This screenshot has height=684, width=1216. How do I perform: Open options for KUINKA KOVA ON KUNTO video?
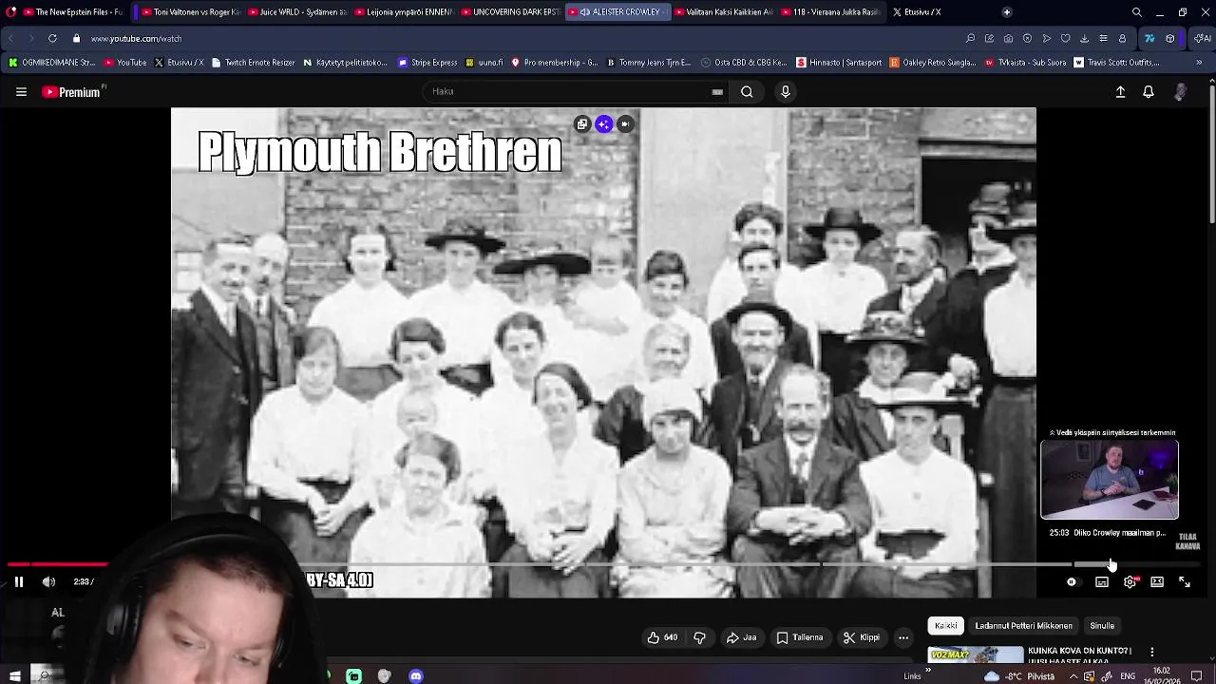[x=1151, y=652]
